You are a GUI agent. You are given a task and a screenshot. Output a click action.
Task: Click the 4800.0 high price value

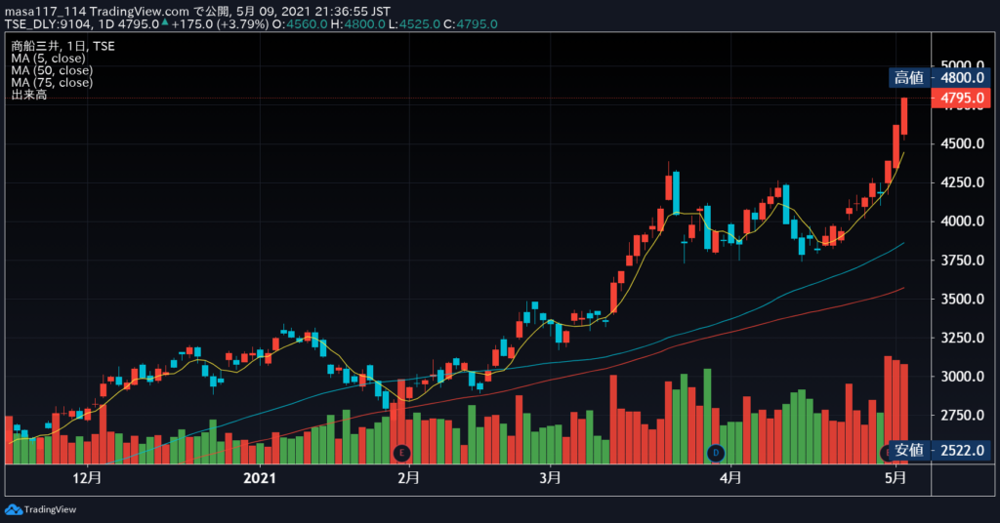tap(962, 78)
